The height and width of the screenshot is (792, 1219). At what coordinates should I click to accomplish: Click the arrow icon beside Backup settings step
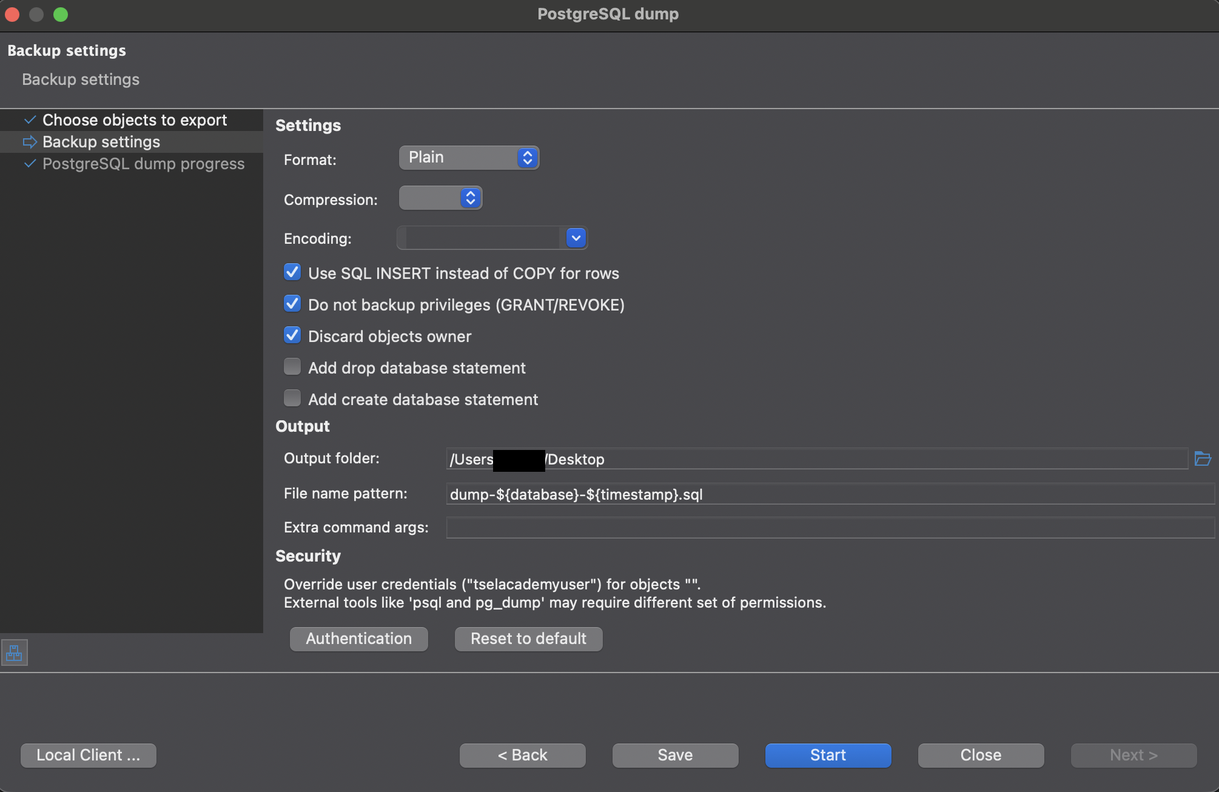(30, 142)
